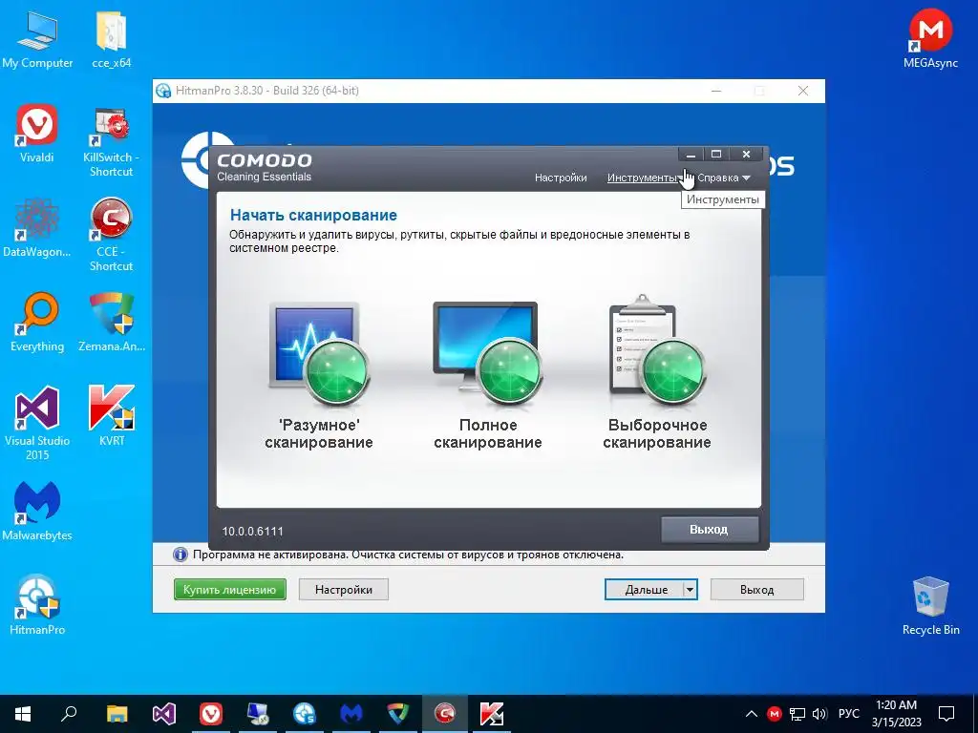Open KVRT desktop icon
This screenshot has height=733, width=978.
[x=112, y=416]
